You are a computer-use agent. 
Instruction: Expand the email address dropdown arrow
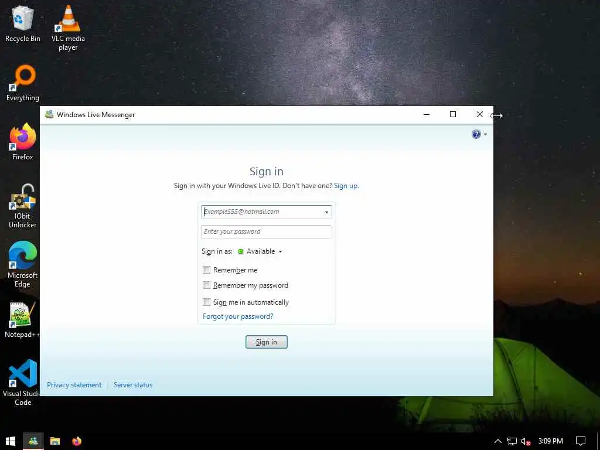(326, 212)
